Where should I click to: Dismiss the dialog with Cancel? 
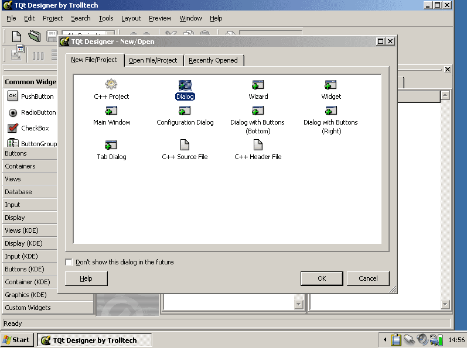point(368,278)
